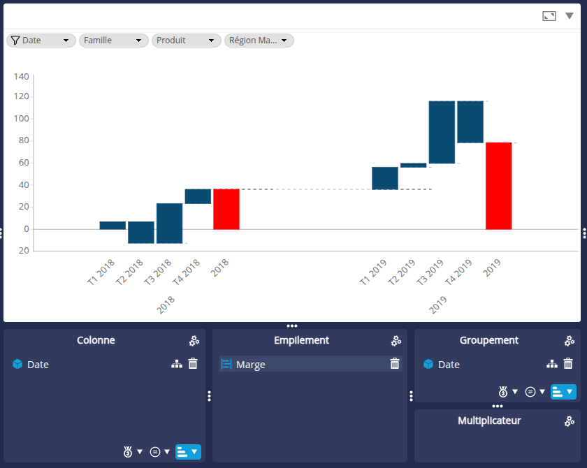587x468 pixels.
Task: Open the Produit filter dropdown
Action: (187, 41)
